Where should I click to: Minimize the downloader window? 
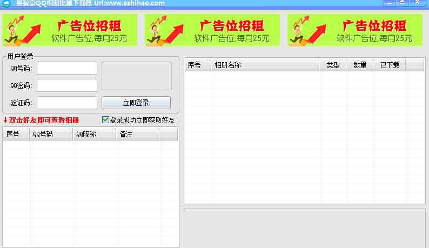[390, 2]
